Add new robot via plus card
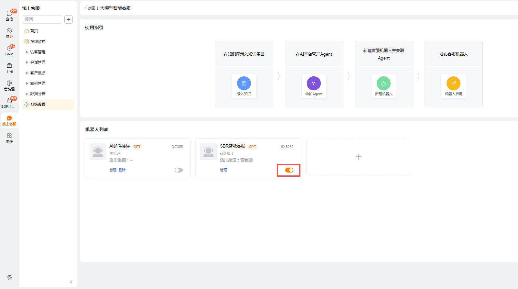The width and height of the screenshot is (518, 289). pyautogui.click(x=359, y=157)
